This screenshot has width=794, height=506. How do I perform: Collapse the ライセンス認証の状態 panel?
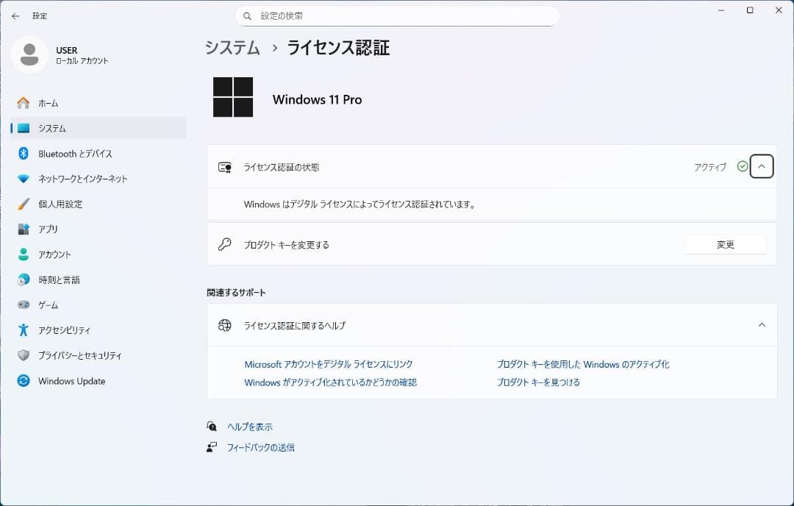tap(762, 166)
